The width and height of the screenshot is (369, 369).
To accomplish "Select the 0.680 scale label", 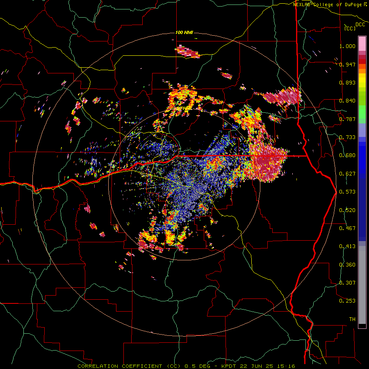I will coord(347,155).
